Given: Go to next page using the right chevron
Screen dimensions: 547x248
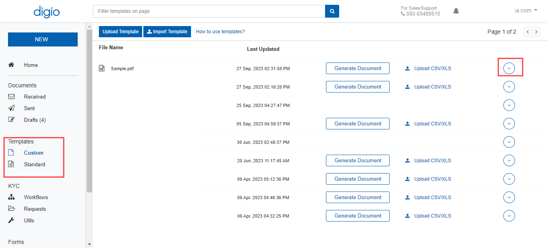Looking at the screenshot, I should (x=536, y=31).
